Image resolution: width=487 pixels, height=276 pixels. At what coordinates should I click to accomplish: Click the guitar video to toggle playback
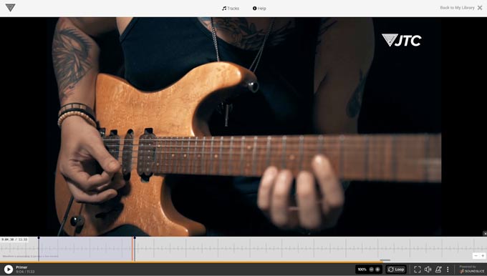tap(243, 127)
